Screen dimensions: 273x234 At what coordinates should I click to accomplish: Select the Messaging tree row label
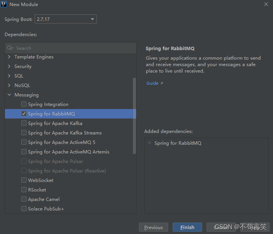(27, 95)
